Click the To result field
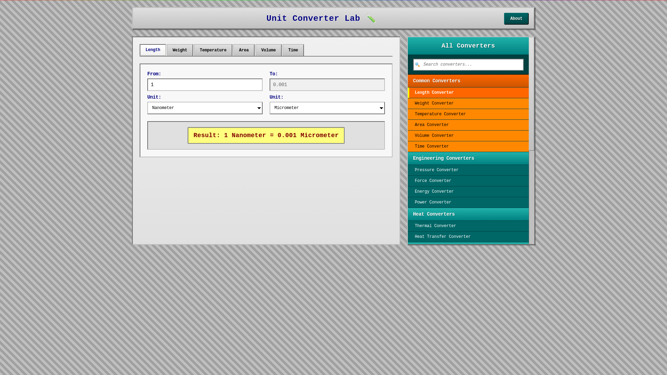667x375 pixels. (x=327, y=85)
